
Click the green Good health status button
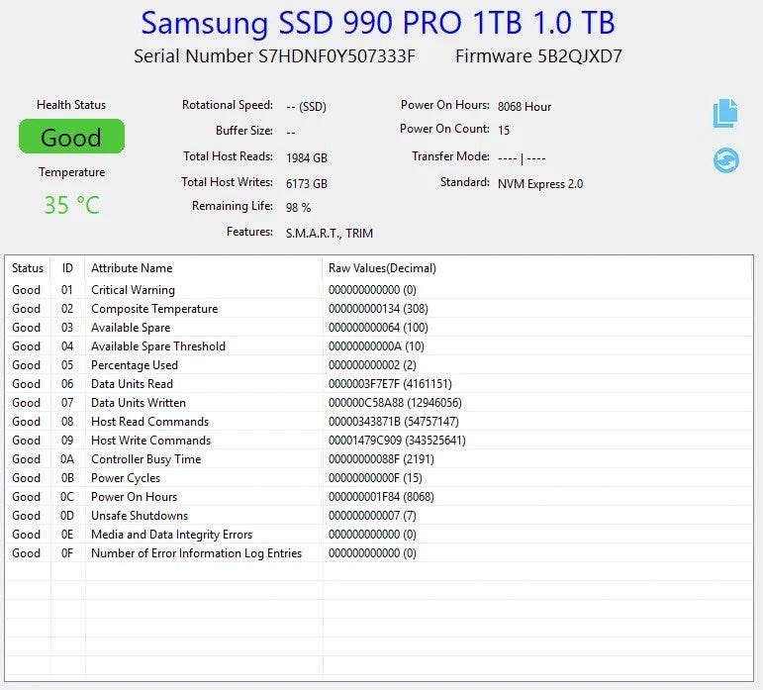pyautogui.click(x=71, y=137)
